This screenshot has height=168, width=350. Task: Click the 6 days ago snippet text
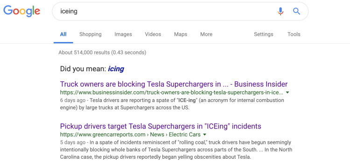click(72, 101)
